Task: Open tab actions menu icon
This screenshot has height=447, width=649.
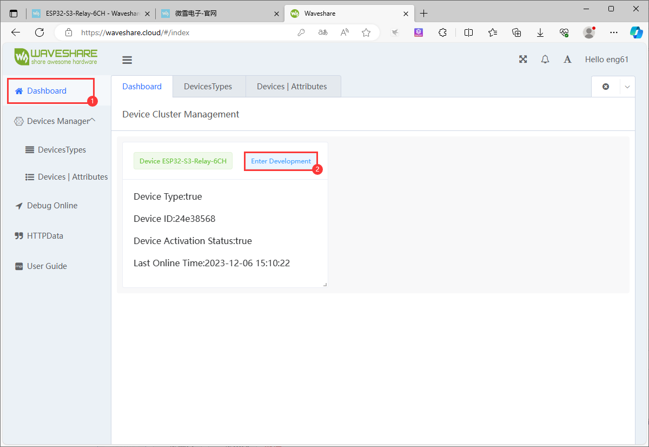Action: coord(14,14)
